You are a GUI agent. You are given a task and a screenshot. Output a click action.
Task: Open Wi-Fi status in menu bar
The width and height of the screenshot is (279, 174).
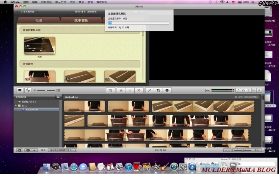[x=222, y=2]
